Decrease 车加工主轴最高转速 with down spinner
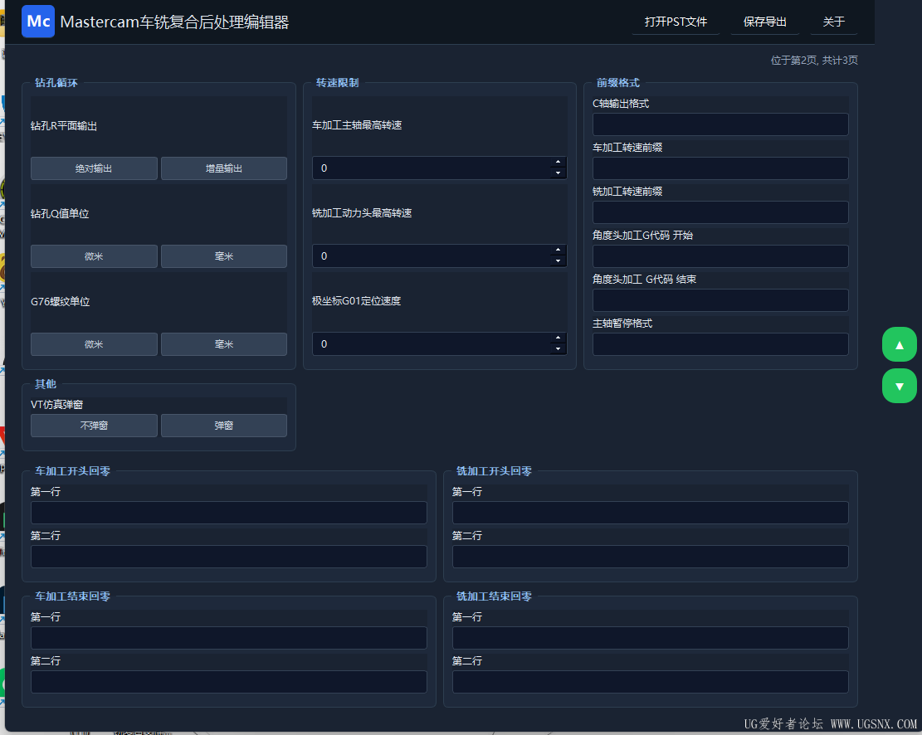Viewport: 922px width, 735px height. click(x=558, y=173)
